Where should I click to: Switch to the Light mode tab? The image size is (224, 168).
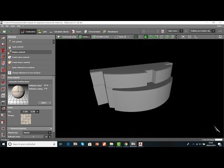(42, 32)
